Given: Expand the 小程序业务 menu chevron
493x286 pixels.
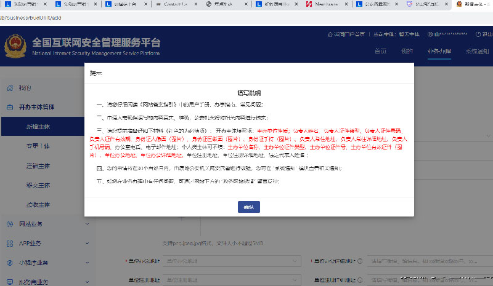Looking at the screenshot, I should coord(88,263).
